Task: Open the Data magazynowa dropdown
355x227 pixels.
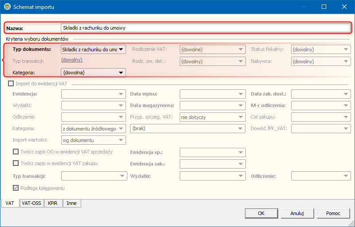Action: click(x=213, y=105)
